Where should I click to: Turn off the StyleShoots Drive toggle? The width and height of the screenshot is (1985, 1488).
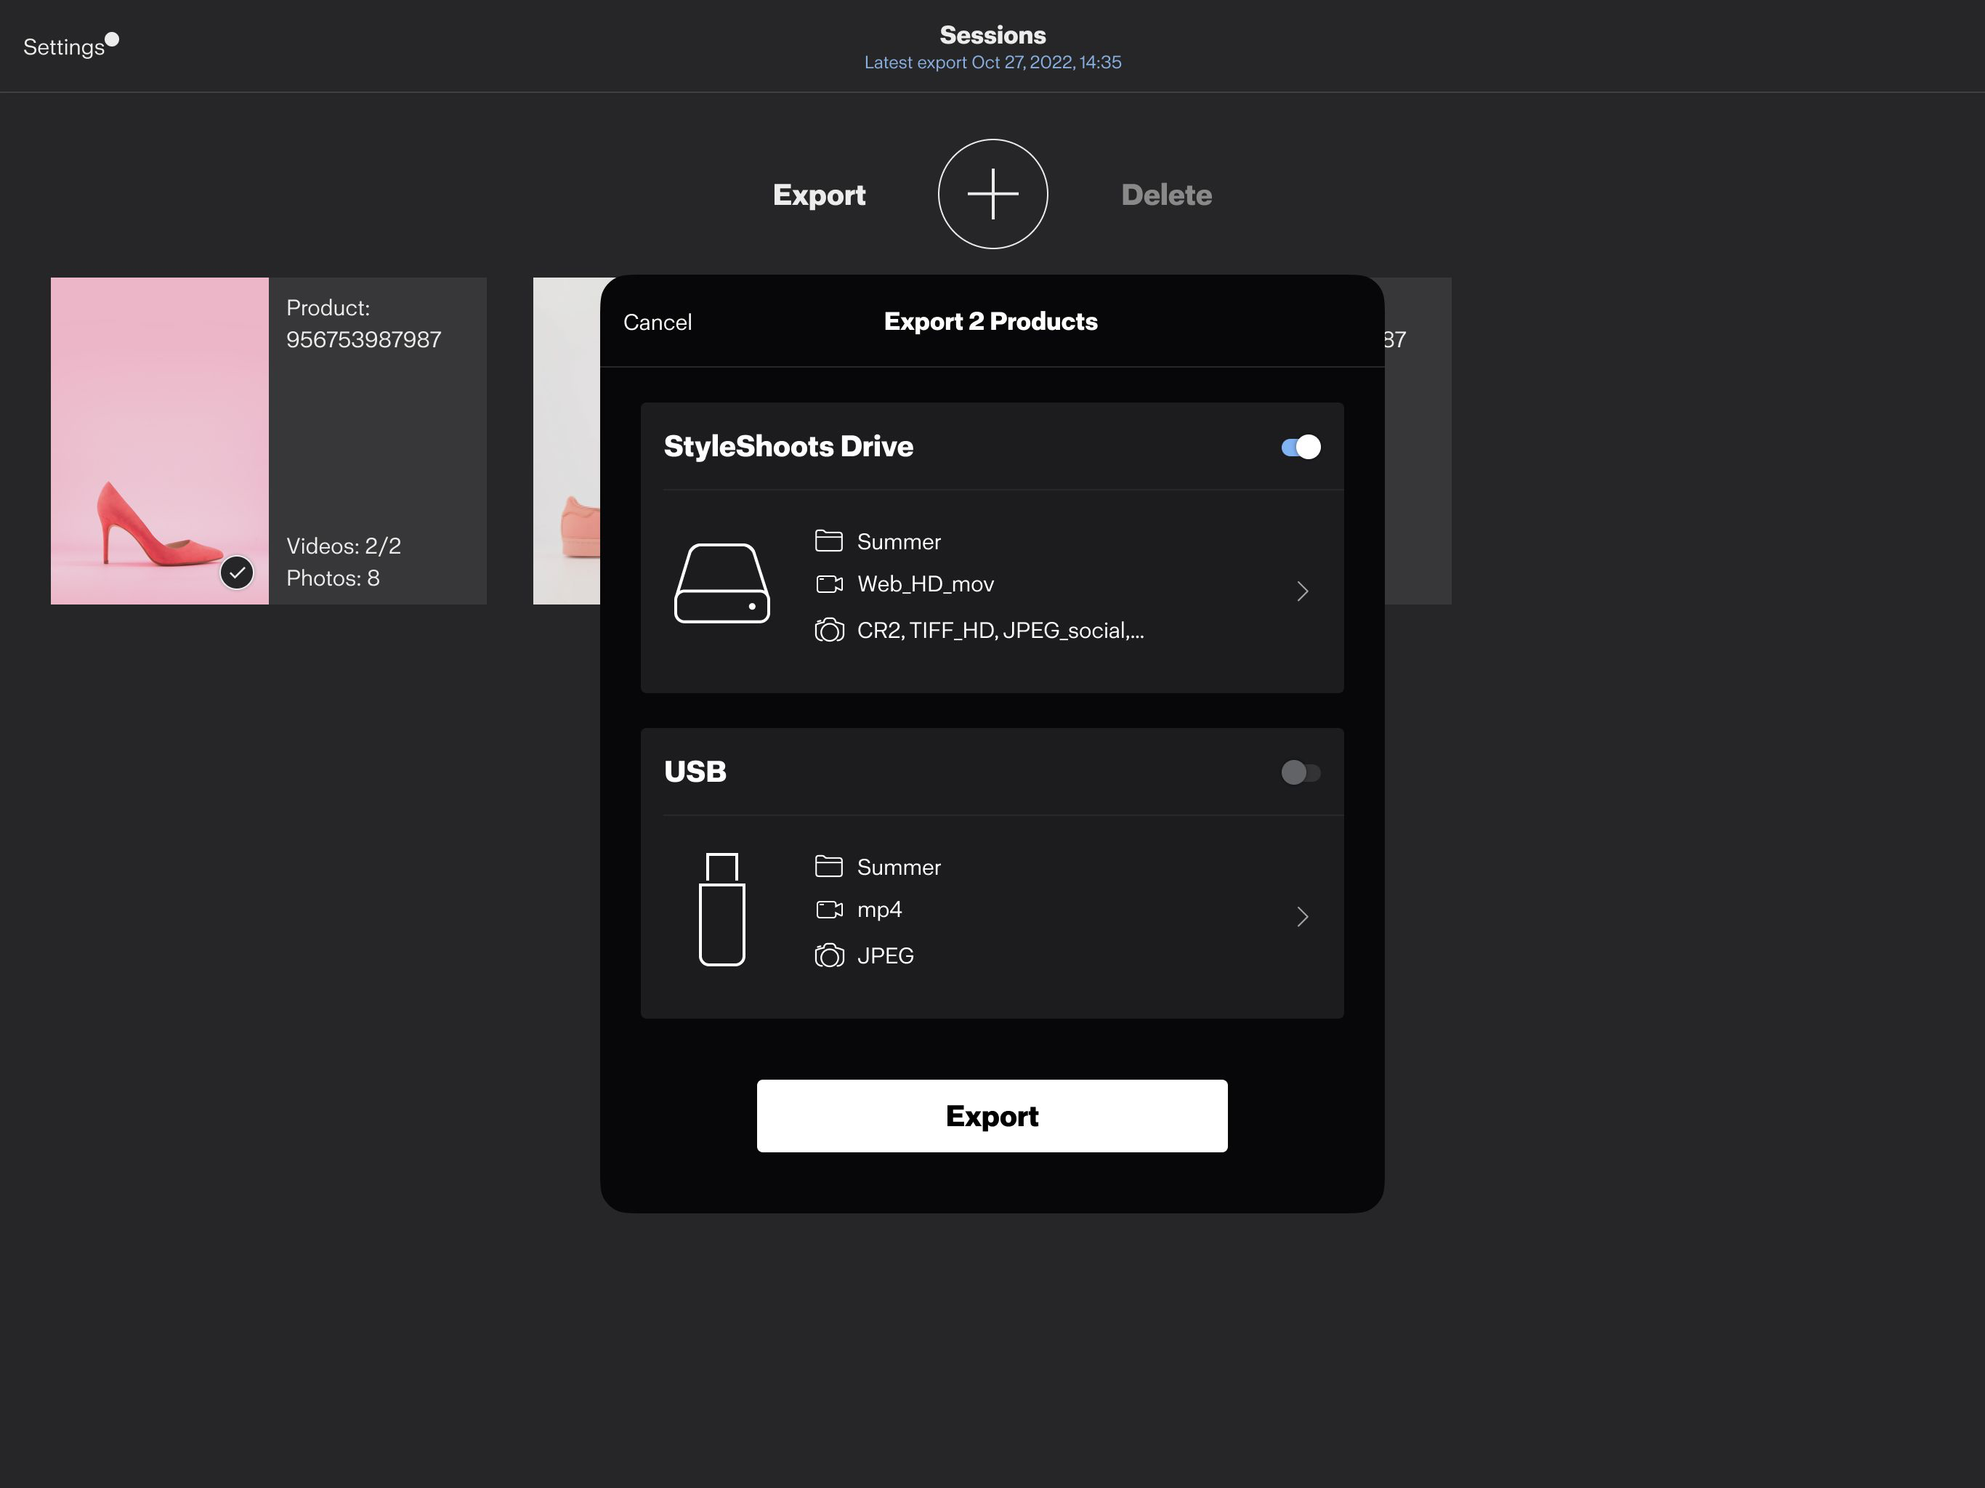tap(1301, 447)
